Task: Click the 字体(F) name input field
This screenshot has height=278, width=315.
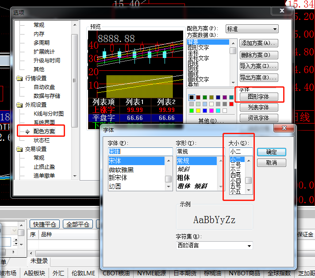Action: click(140, 151)
